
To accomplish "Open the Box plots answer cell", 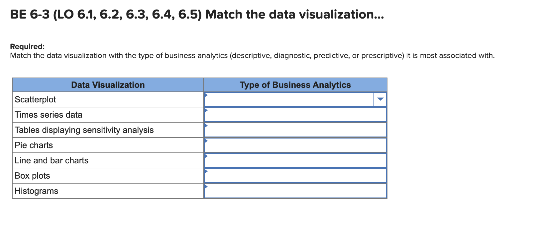I will tap(295, 176).
